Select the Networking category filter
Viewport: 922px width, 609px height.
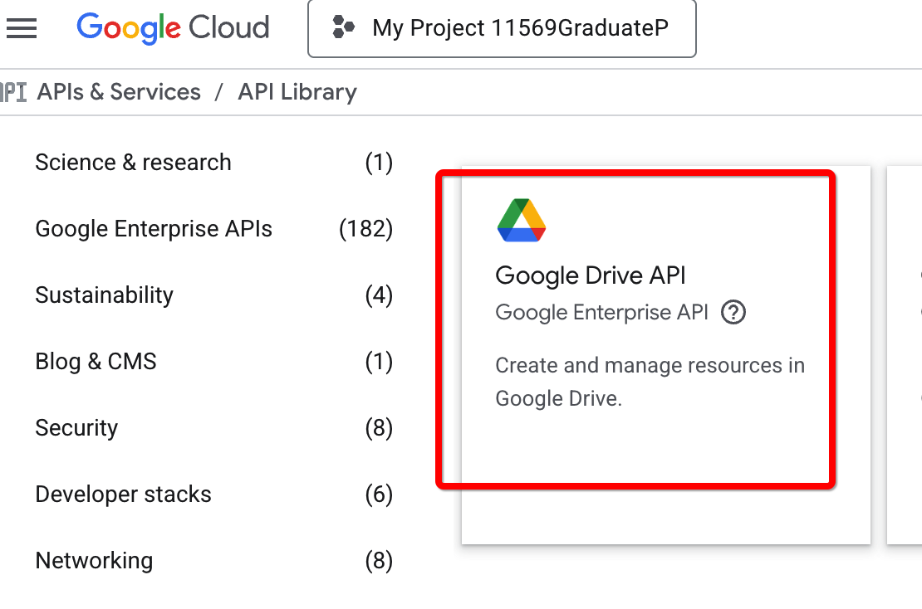pyautogui.click(x=214, y=561)
